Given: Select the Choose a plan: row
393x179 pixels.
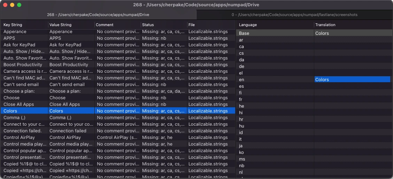Looking at the screenshot, I should coord(118,91).
